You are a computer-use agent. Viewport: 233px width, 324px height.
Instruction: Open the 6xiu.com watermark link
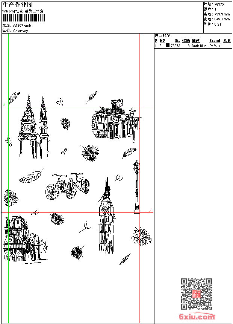pyautogui.click(x=197, y=317)
